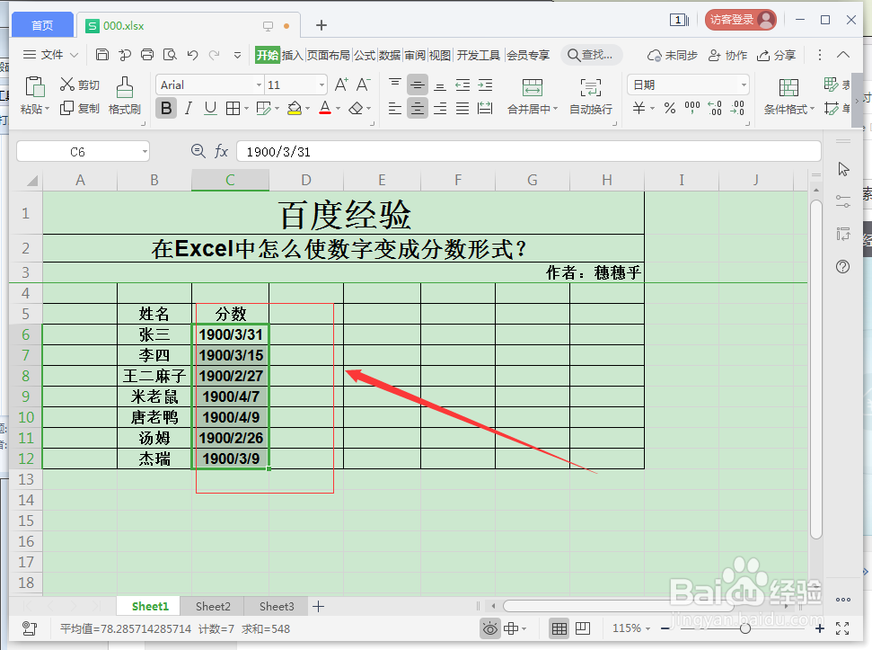
Task: Click the Undo arrow
Action: coord(192,55)
